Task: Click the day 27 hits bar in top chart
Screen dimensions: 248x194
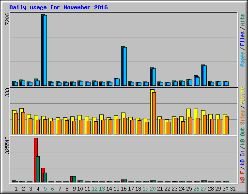Action: [202, 75]
